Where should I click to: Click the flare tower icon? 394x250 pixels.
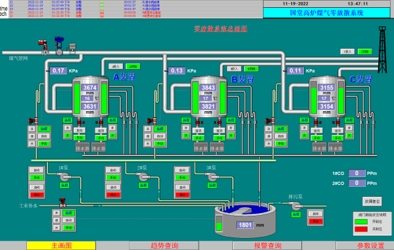click(x=382, y=50)
